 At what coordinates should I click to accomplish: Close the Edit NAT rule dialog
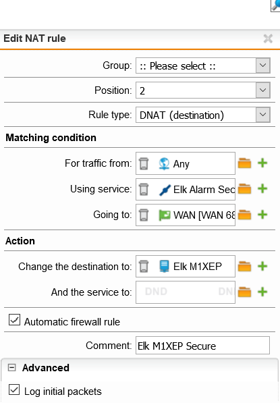[x=268, y=38]
